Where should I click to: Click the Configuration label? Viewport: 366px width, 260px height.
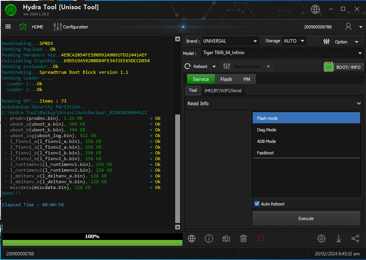coord(76,27)
